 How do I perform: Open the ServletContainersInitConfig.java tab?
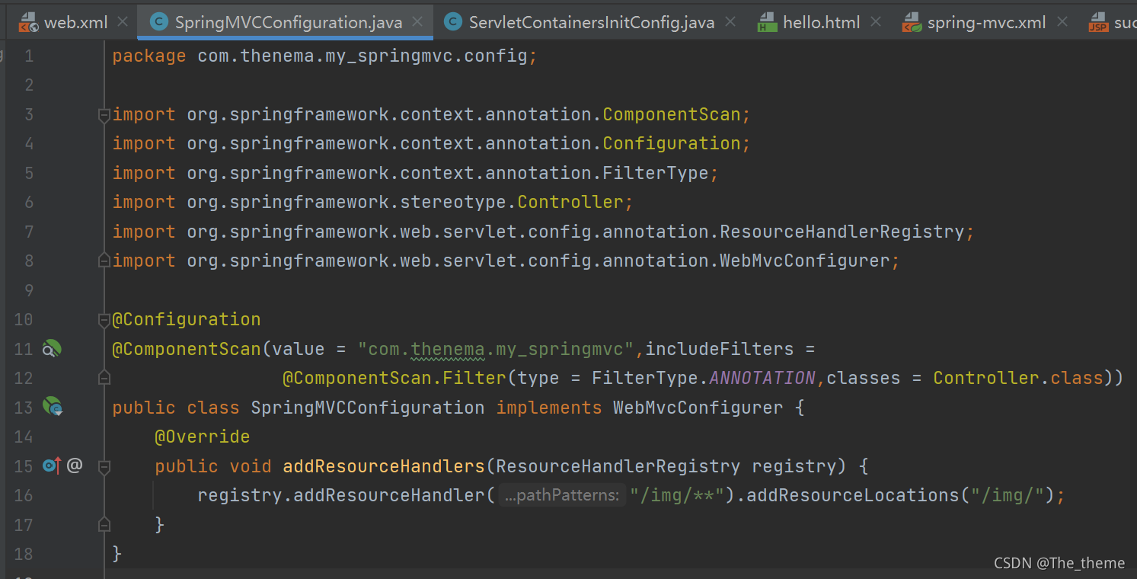(592, 22)
